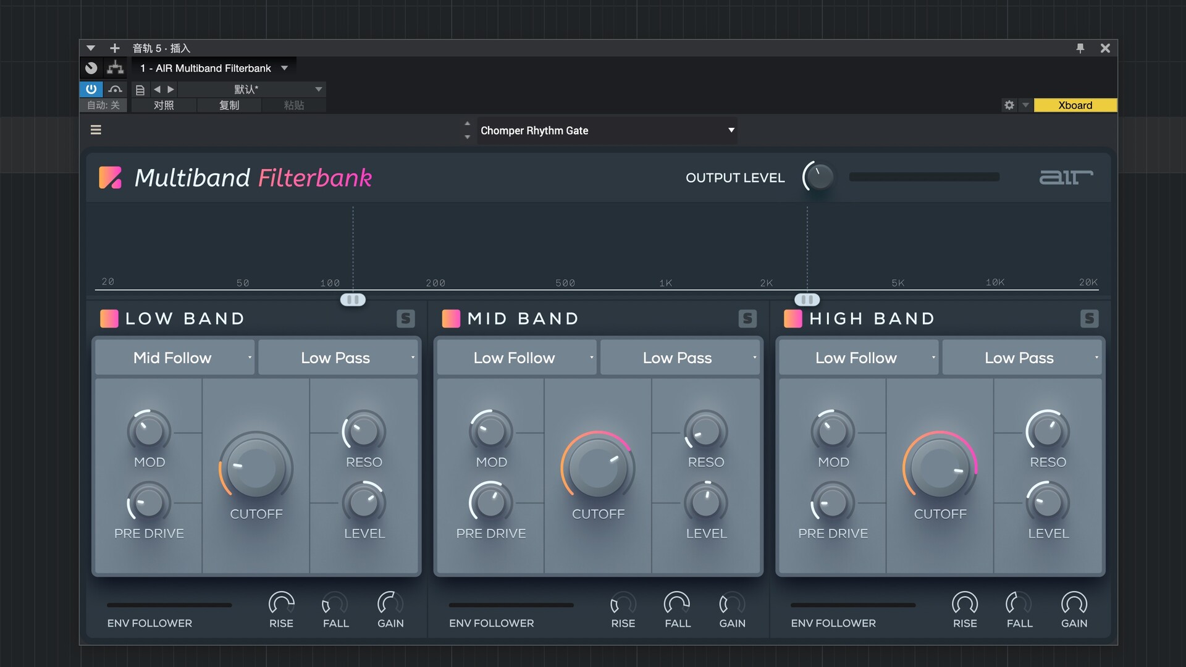This screenshot has width=1186, height=667.
Task: Click the 对照 compare button
Action: (x=164, y=105)
